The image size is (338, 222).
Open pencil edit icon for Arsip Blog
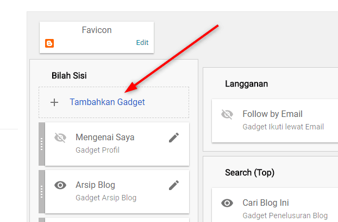(x=174, y=185)
